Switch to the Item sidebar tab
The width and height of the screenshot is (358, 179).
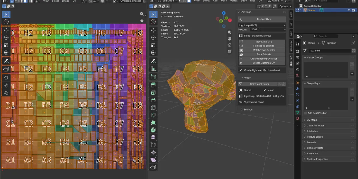pos(291,14)
